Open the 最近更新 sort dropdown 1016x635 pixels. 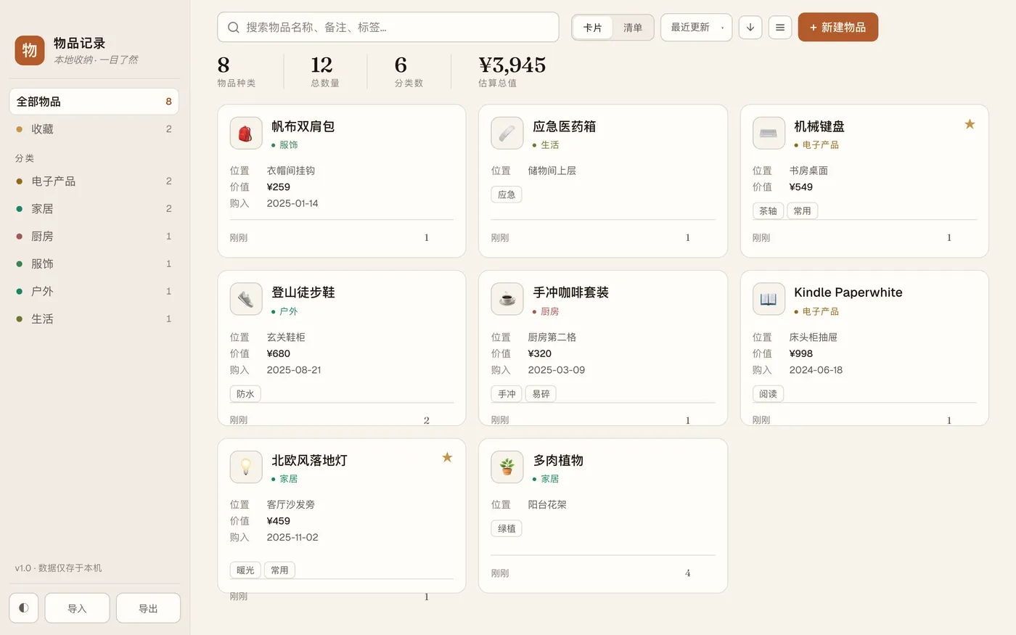[x=696, y=28]
